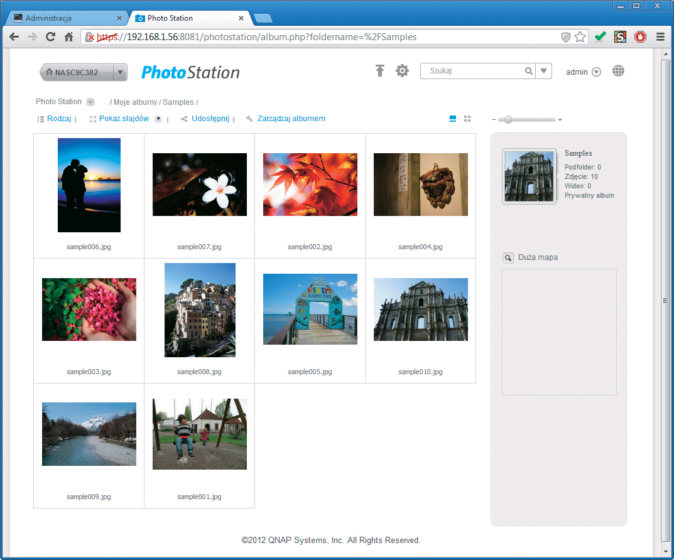Open the Chrome menu hamburger icon

[x=660, y=37]
